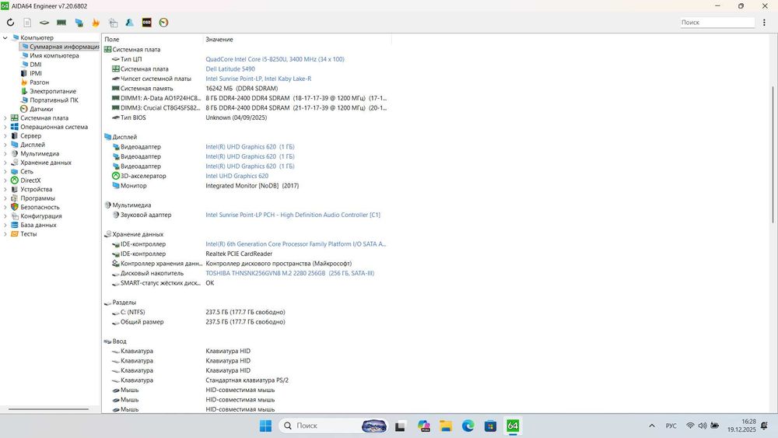Open Microsoft Edge from the taskbar
Image resolution: width=778 pixels, height=438 pixels.
[x=468, y=426]
